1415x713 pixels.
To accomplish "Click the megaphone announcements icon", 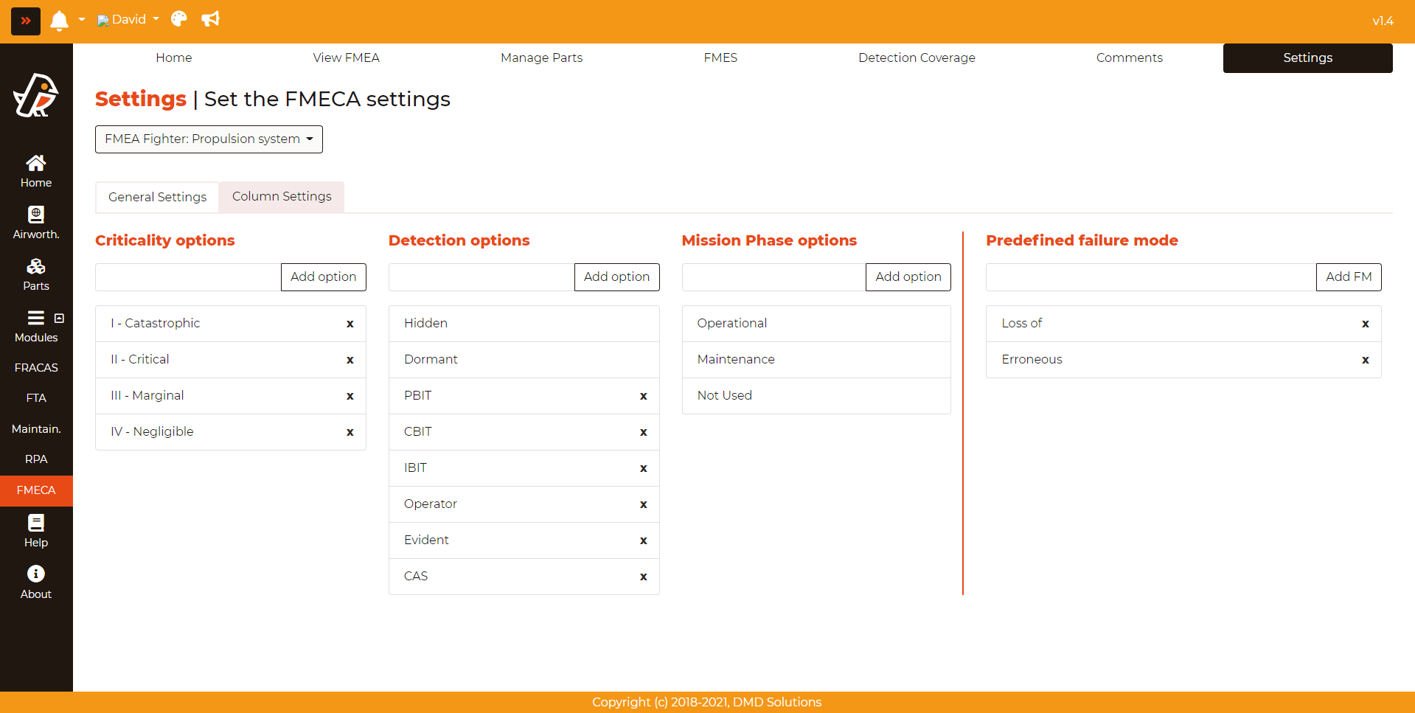I will coord(211,19).
